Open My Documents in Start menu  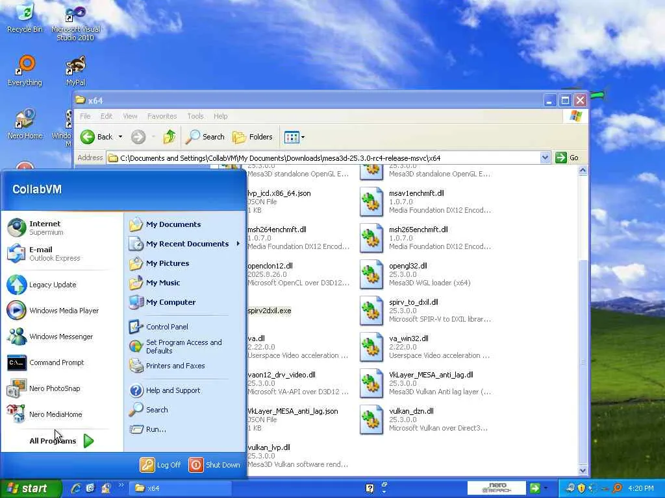185,224
